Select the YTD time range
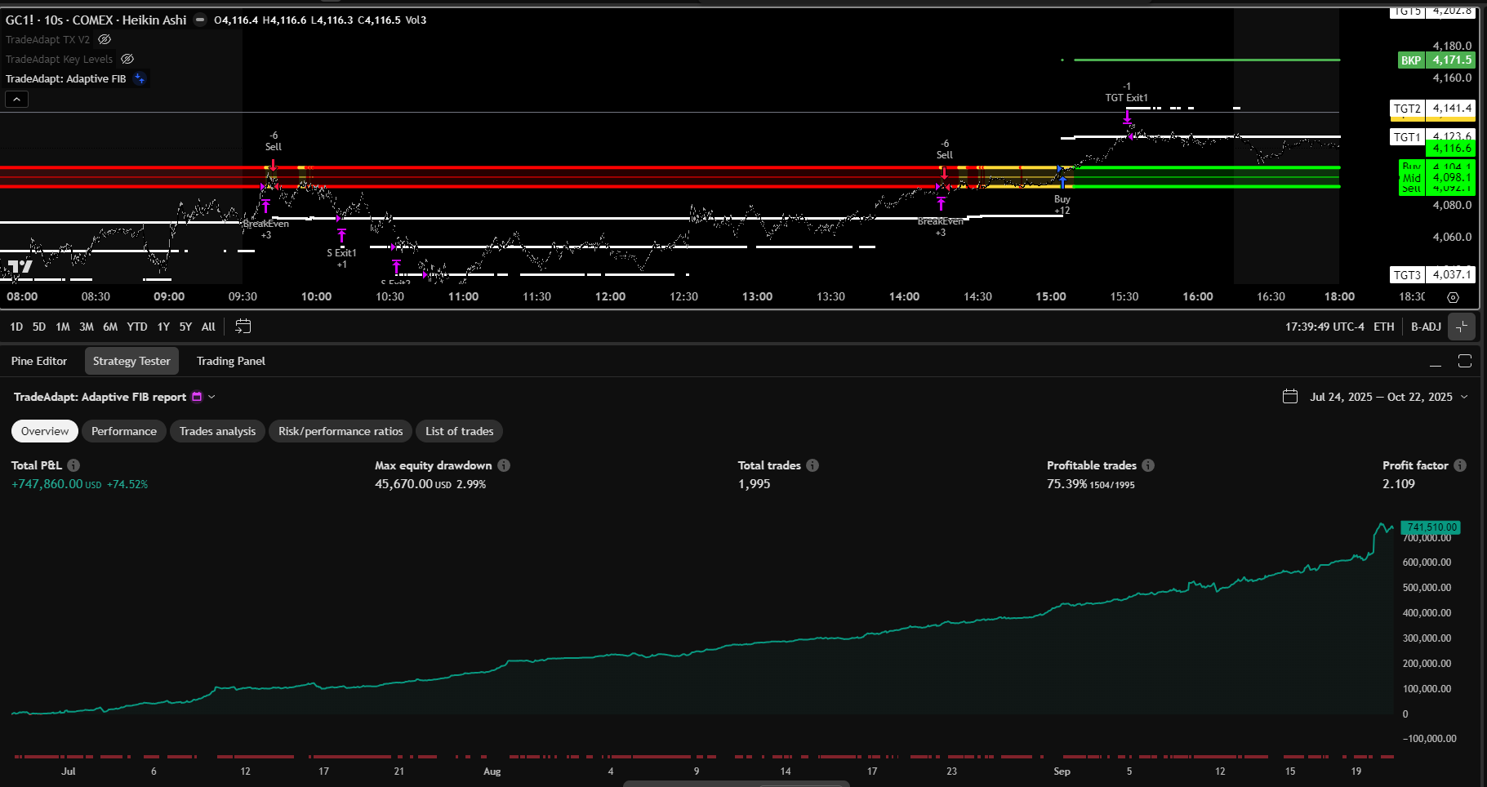The width and height of the screenshot is (1487, 787). tap(137, 326)
